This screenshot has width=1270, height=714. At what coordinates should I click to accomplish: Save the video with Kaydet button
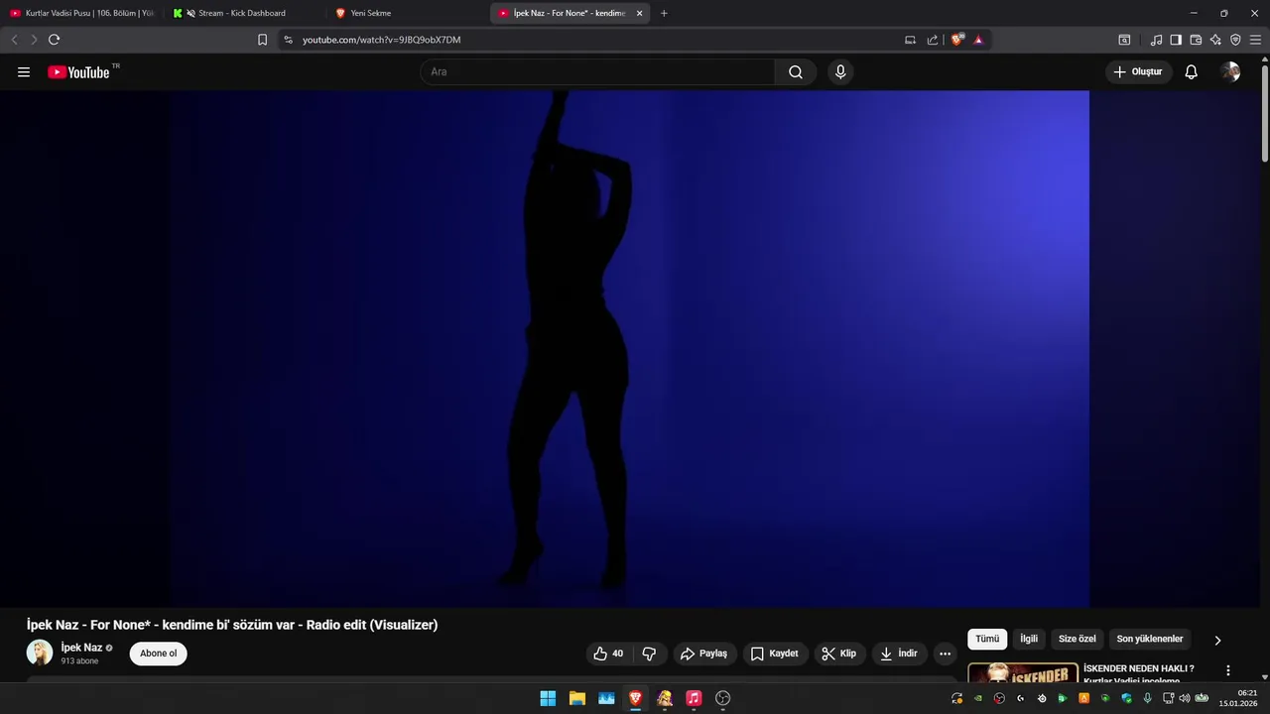click(x=775, y=654)
